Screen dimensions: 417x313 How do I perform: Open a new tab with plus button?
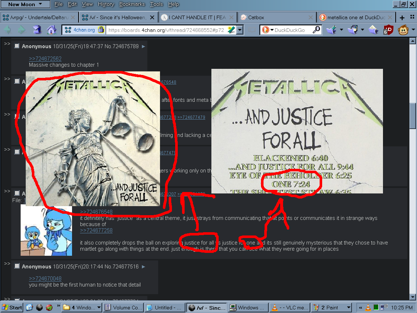[402, 17]
